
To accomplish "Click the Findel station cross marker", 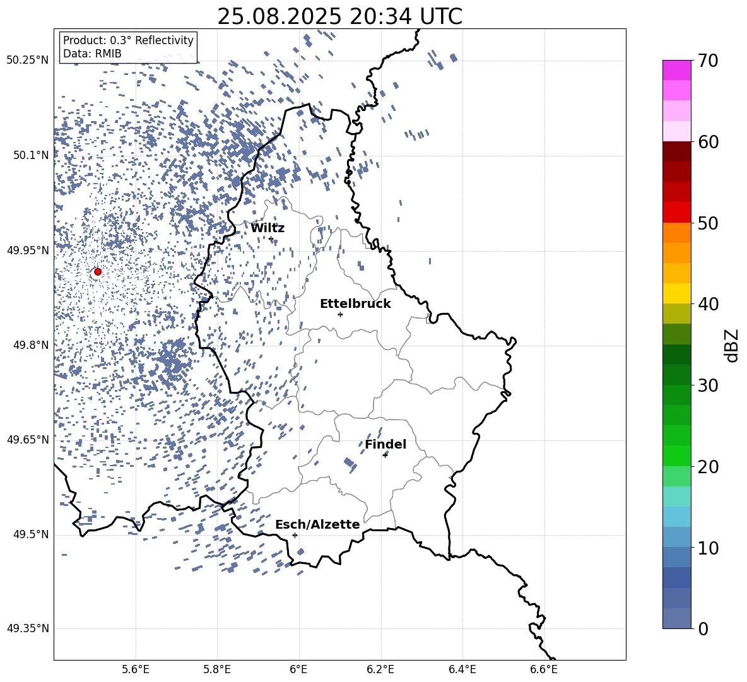I will click(x=385, y=455).
